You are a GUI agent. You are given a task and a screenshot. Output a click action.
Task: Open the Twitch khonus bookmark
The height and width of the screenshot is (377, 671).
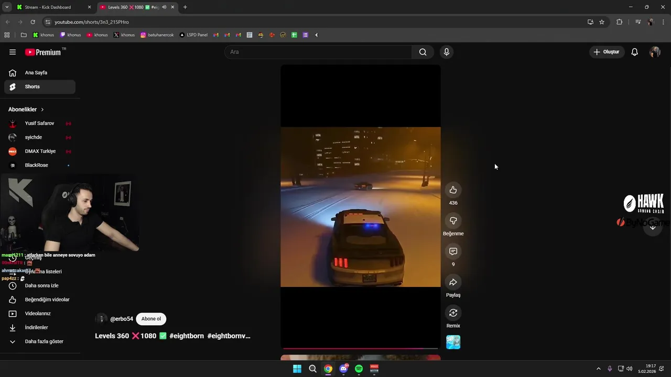click(x=71, y=35)
